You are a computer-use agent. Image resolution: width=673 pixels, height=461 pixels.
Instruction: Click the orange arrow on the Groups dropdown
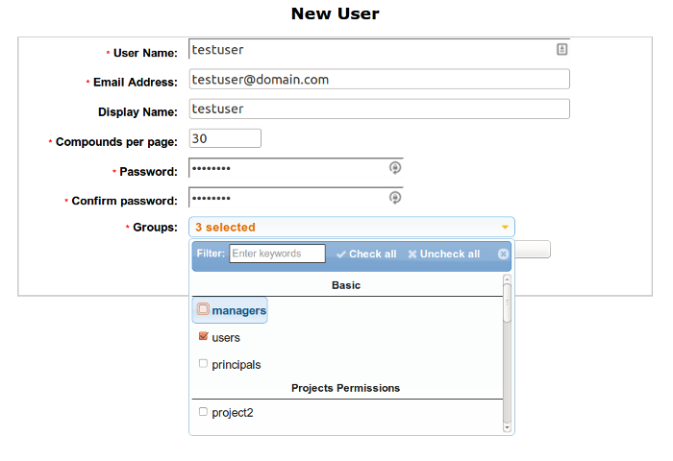click(x=505, y=228)
